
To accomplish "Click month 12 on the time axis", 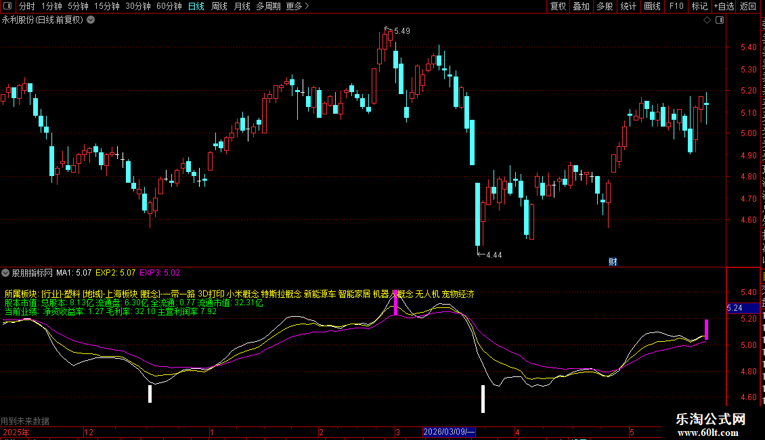I will [x=88, y=432].
